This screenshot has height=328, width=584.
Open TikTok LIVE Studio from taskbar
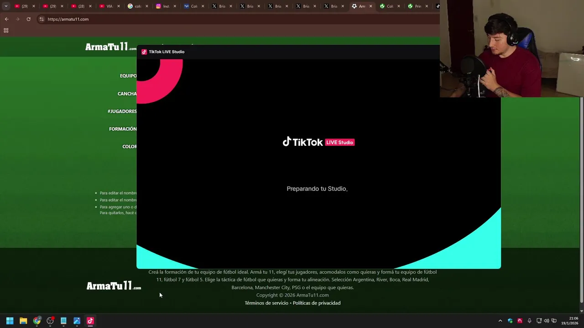pyautogui.click(x=90, y=321)
